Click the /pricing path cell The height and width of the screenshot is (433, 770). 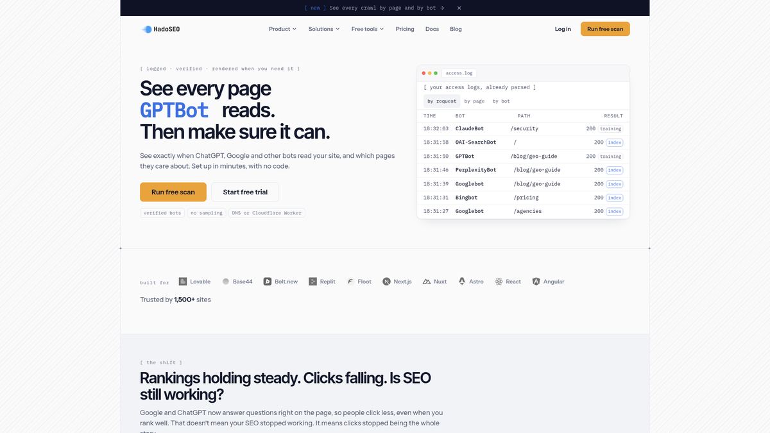click(526, 198)
